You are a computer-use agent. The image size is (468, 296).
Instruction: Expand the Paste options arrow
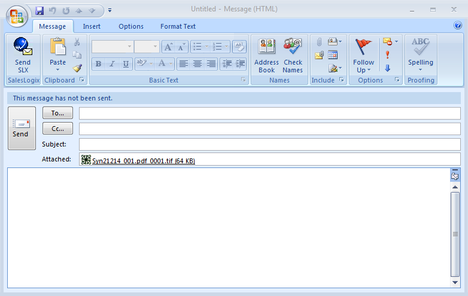[x=57, y=70]
